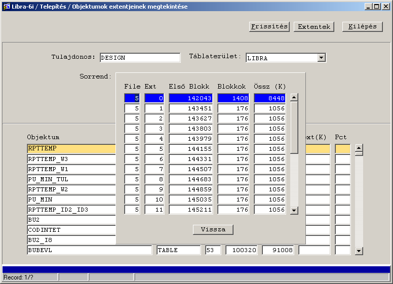Select the RPTTEMP_W3 object

tap(71, 159)
